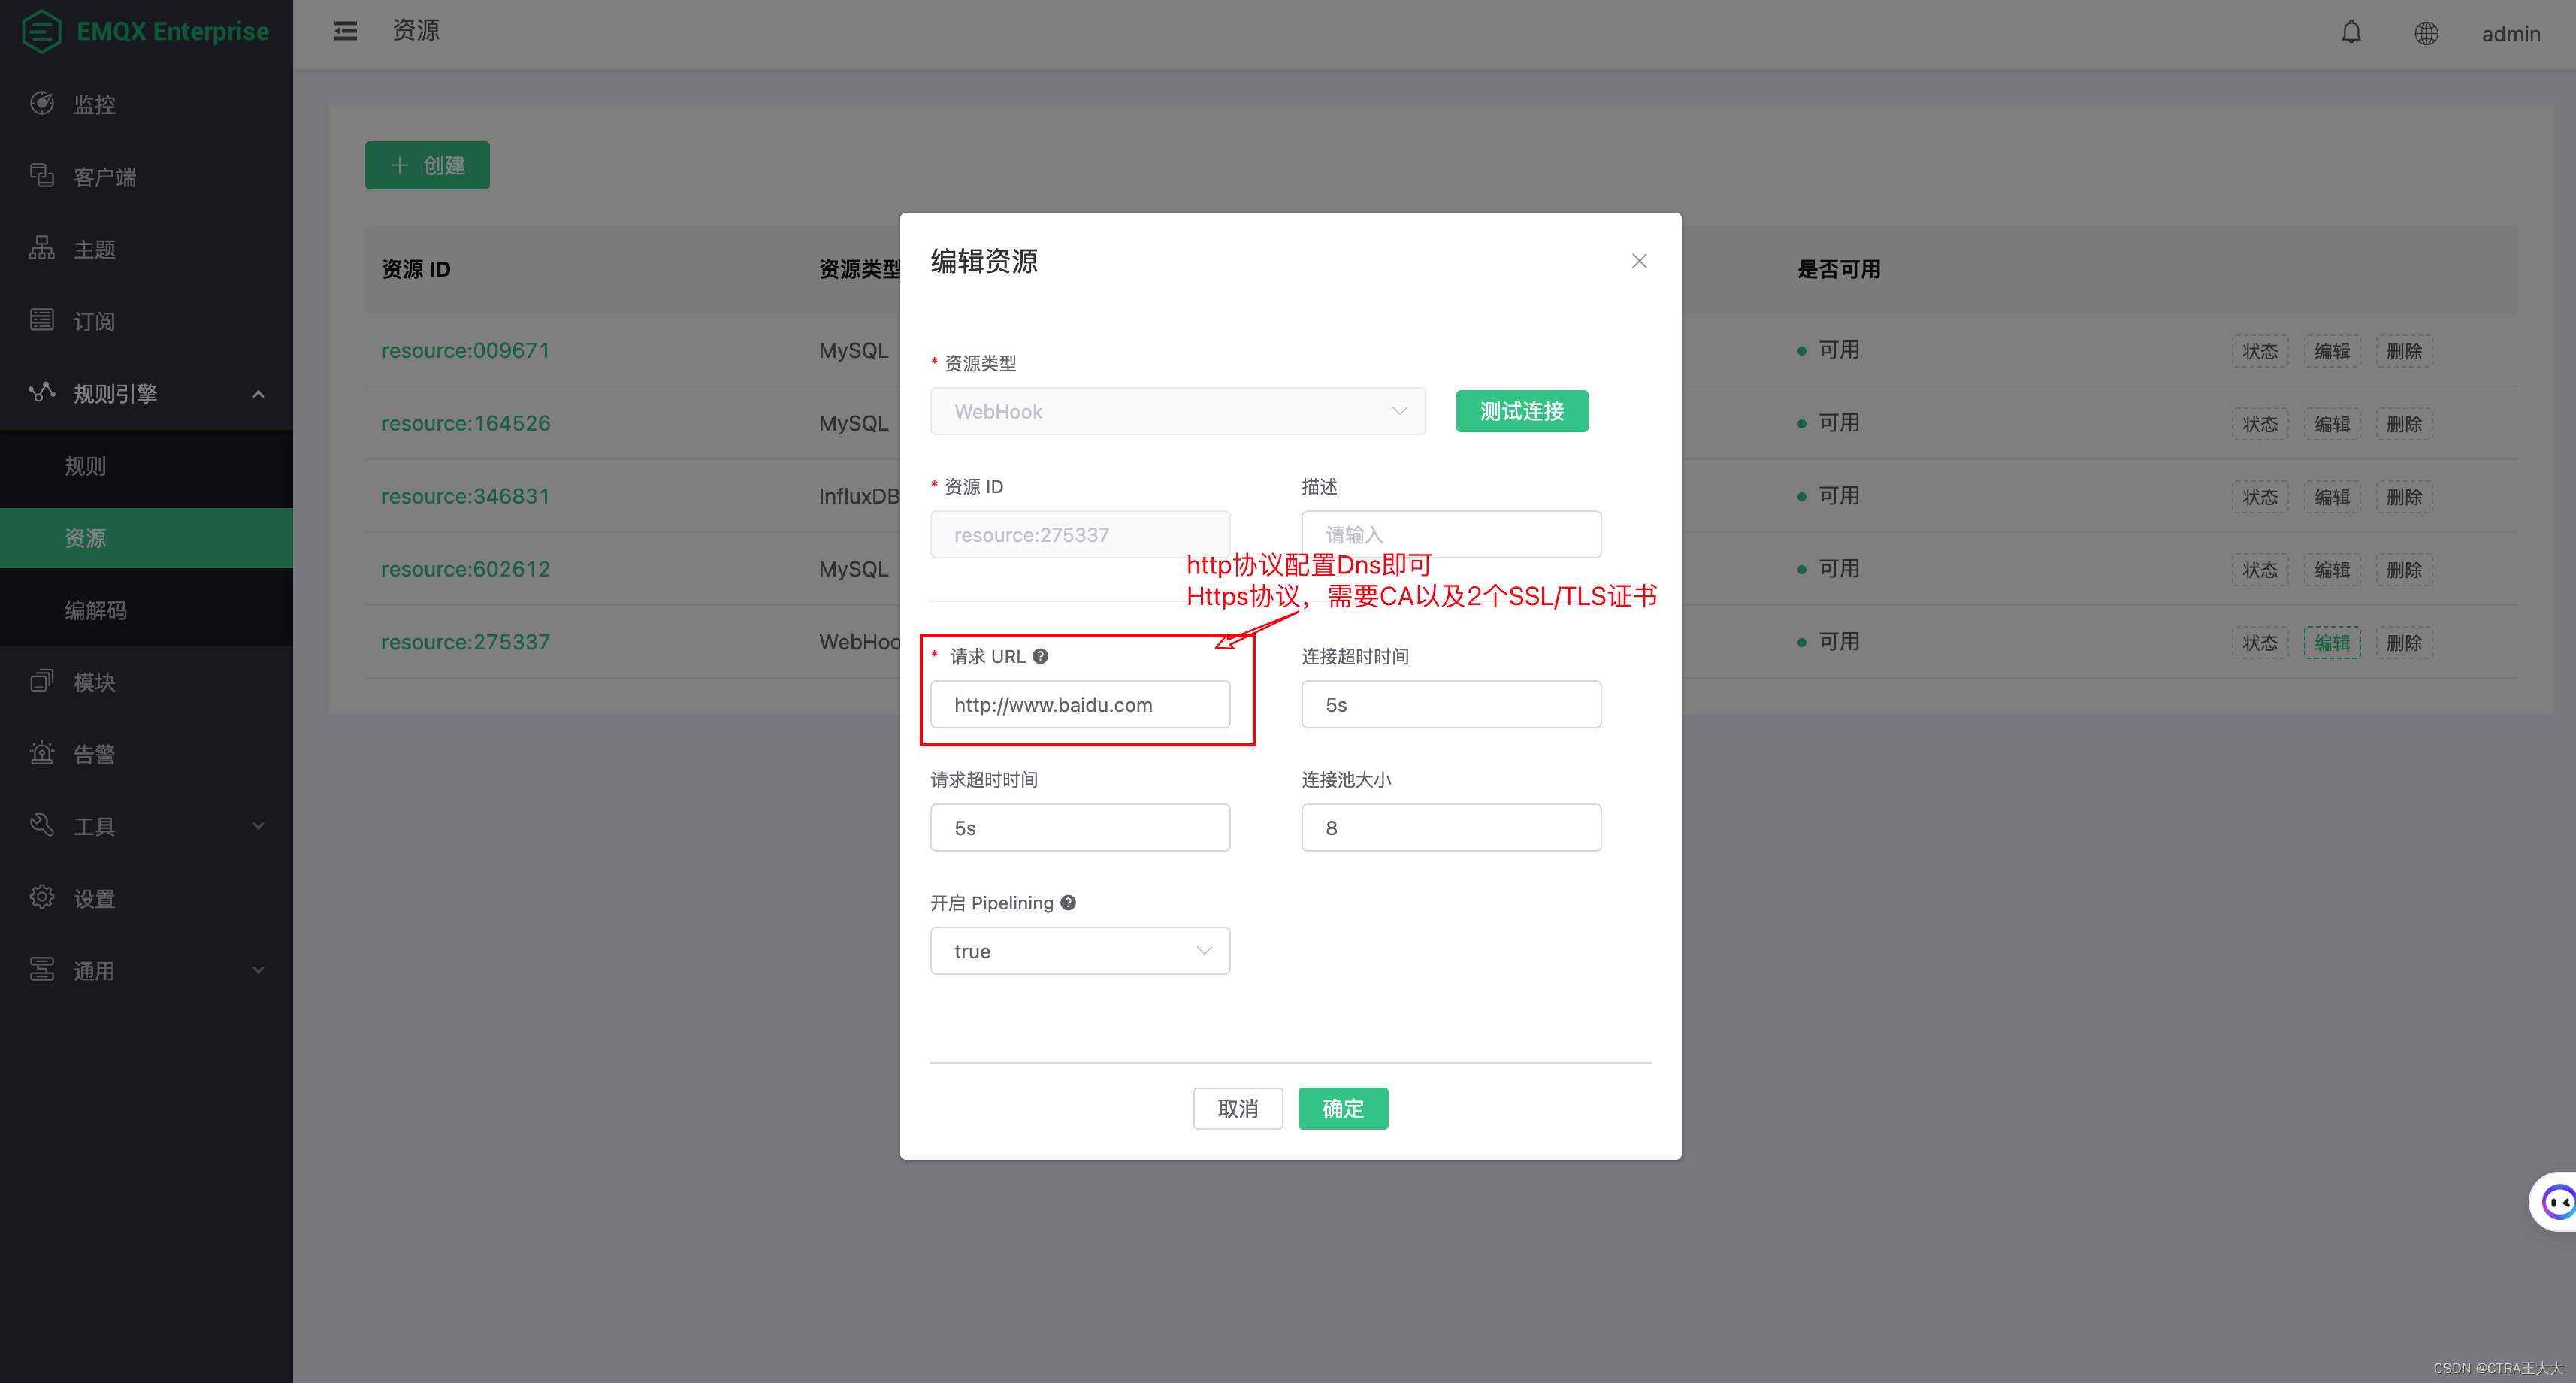Open the language globe icon
This screenshot has width=2576, height=1383.
coord(2426,33)
